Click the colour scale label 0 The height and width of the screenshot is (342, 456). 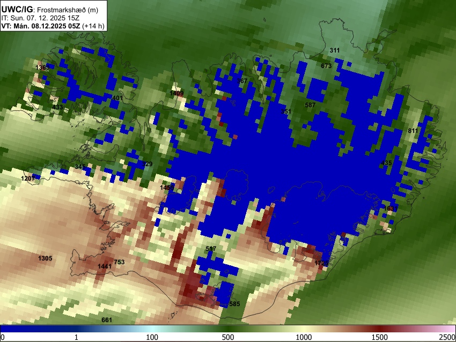(3, 337)
